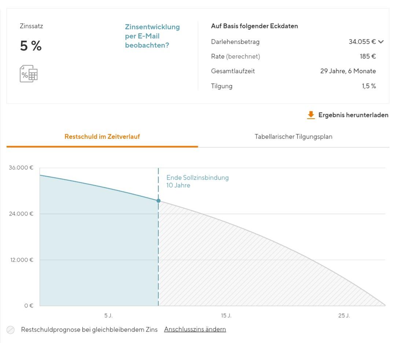Click the 185 € Rate value

[368, 56]
